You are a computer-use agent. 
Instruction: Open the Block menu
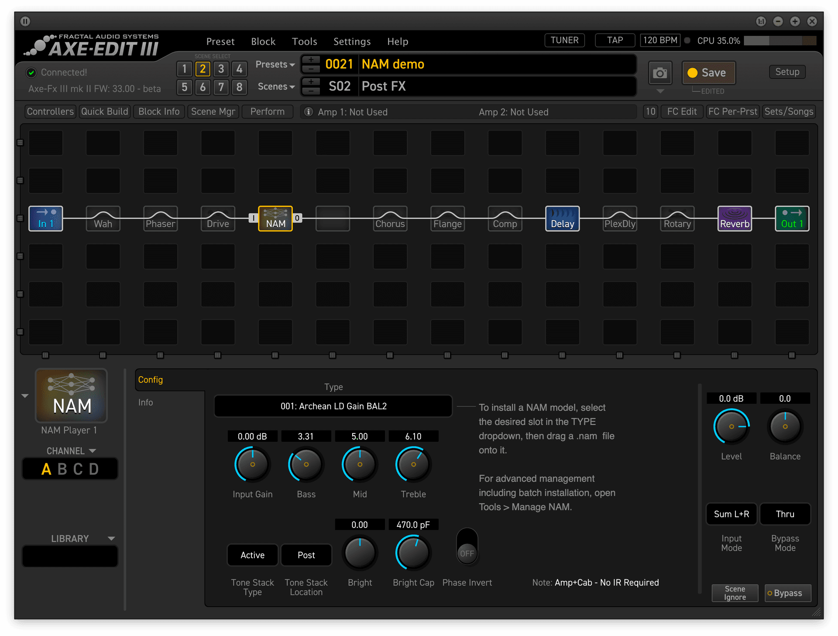point(263,41)
